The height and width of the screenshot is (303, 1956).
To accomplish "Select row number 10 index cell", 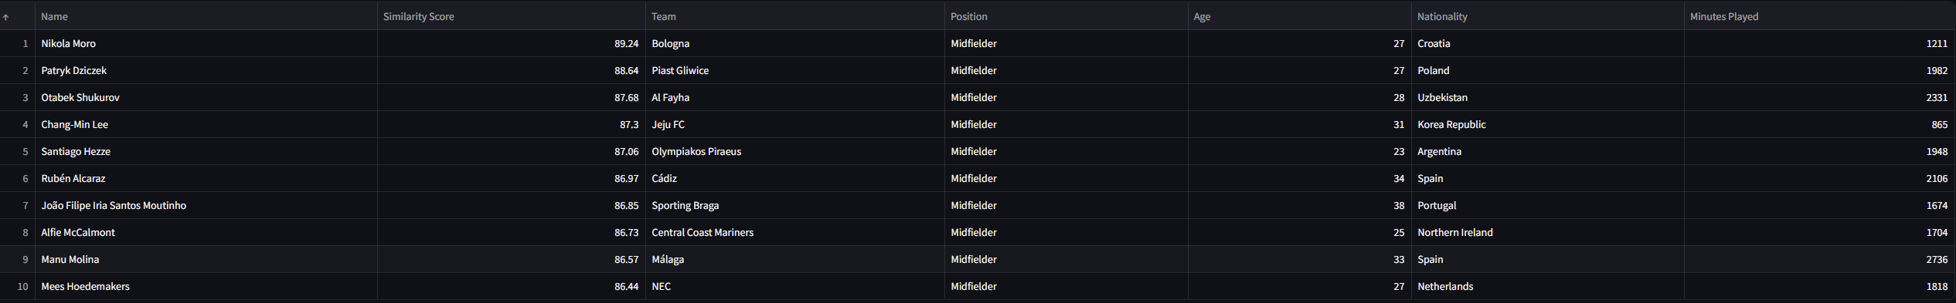I will (18, 286).
